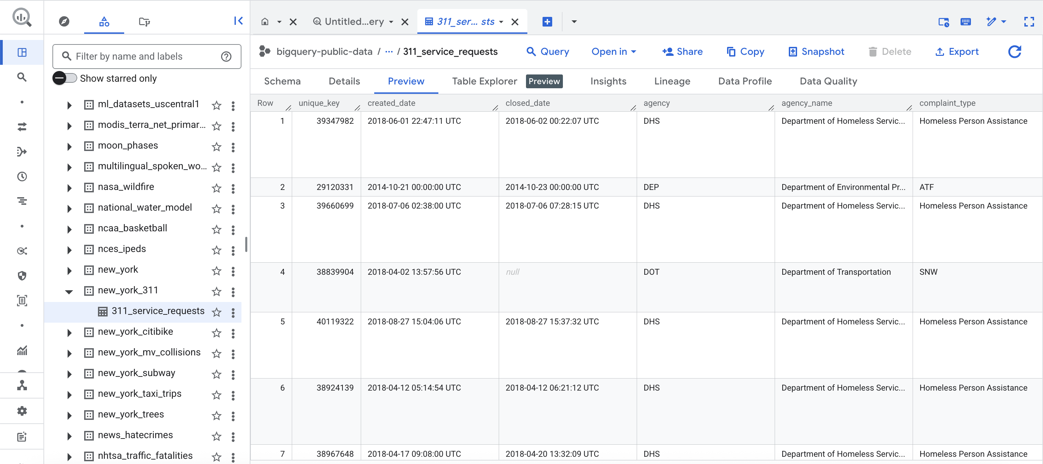Star the nasa_wildfire dataset
1043x464 pixels.
tap(217, 188)
